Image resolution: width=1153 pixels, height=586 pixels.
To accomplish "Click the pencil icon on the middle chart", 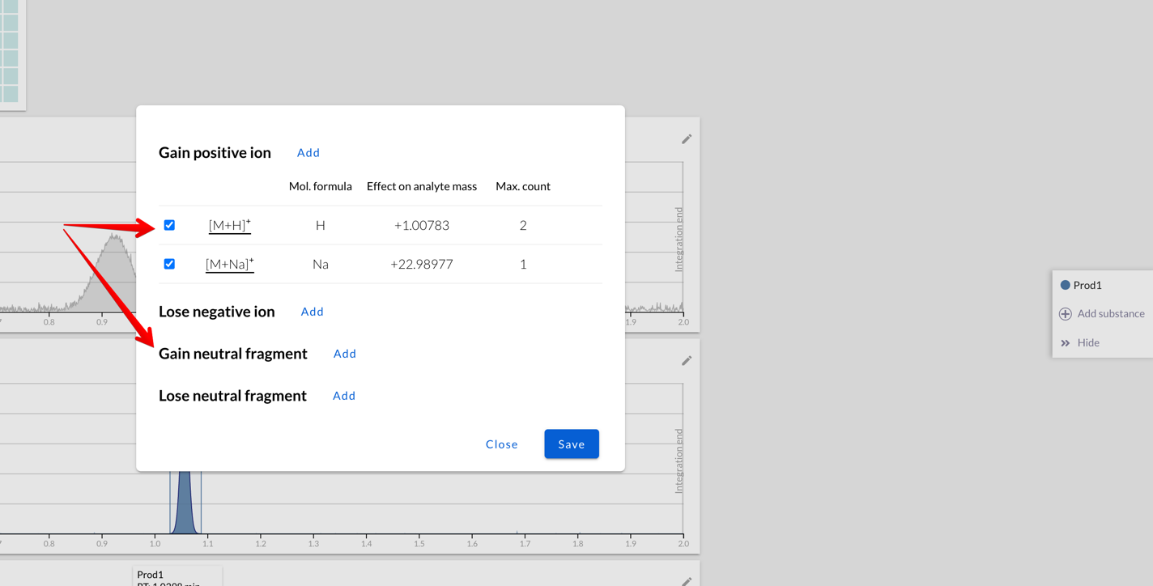I will [687, 360].
